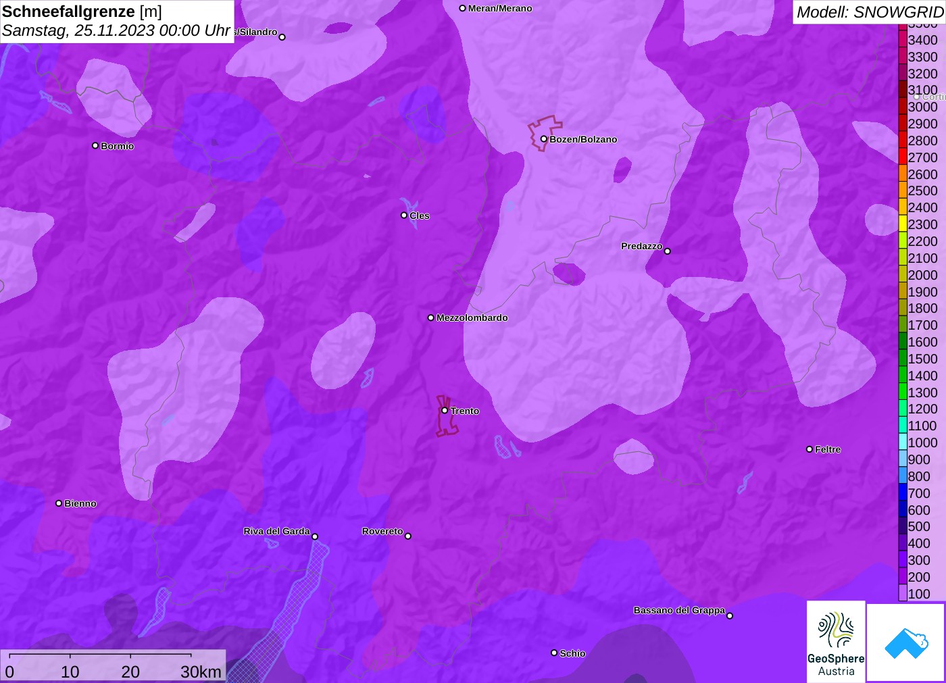Image resolution: width=946 pixels, height=683 pixels.
Task: Pick the 1200 m legend color swatch
Action: (903, 408)
